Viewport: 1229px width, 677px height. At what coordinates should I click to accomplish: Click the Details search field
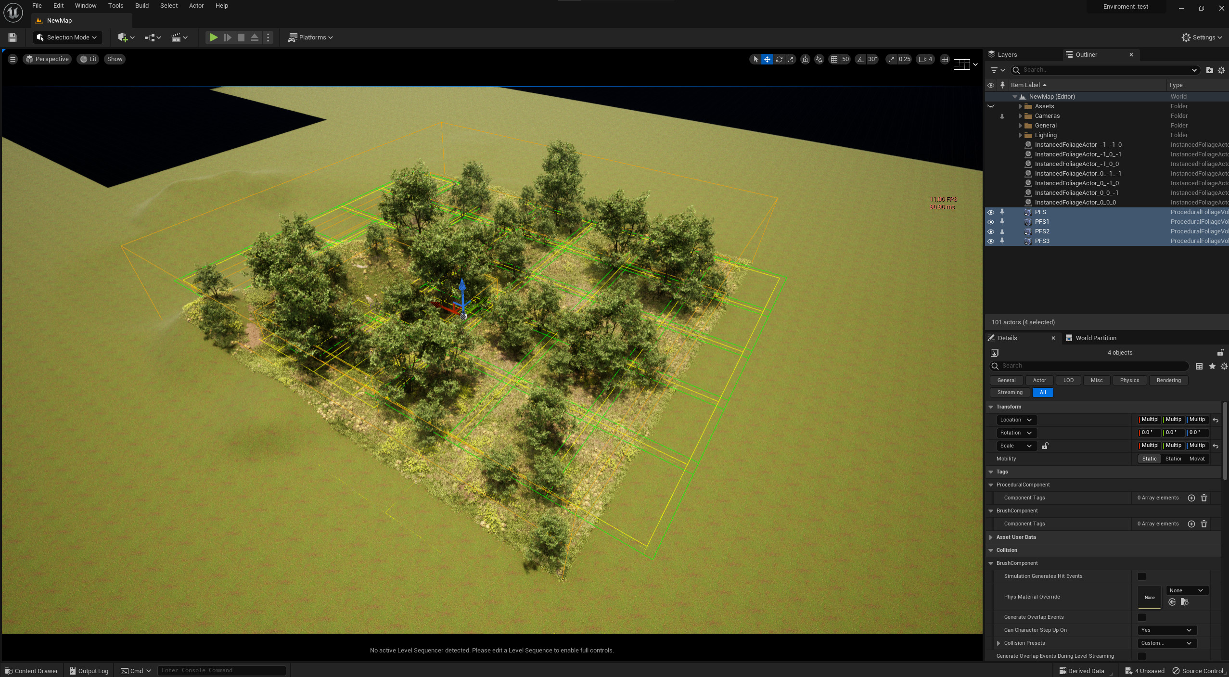pyautogui.click(x=1089, y=366)
